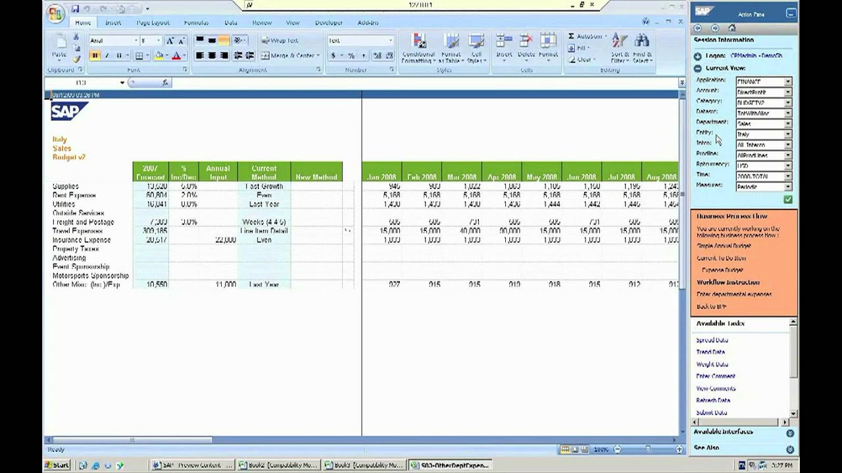Insert cells using Insert icon
Image resolution: width=842 pixels, height=473 pixels.
[504, 47]
